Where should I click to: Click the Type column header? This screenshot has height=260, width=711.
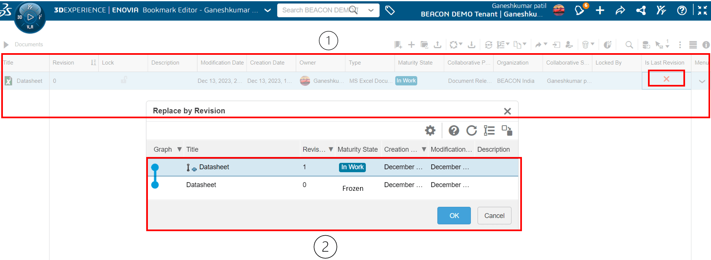pyautogui.click(x=355, y=63)
